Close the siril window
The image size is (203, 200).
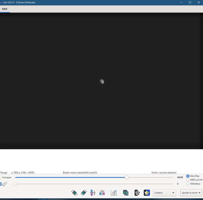pos(199,2)
